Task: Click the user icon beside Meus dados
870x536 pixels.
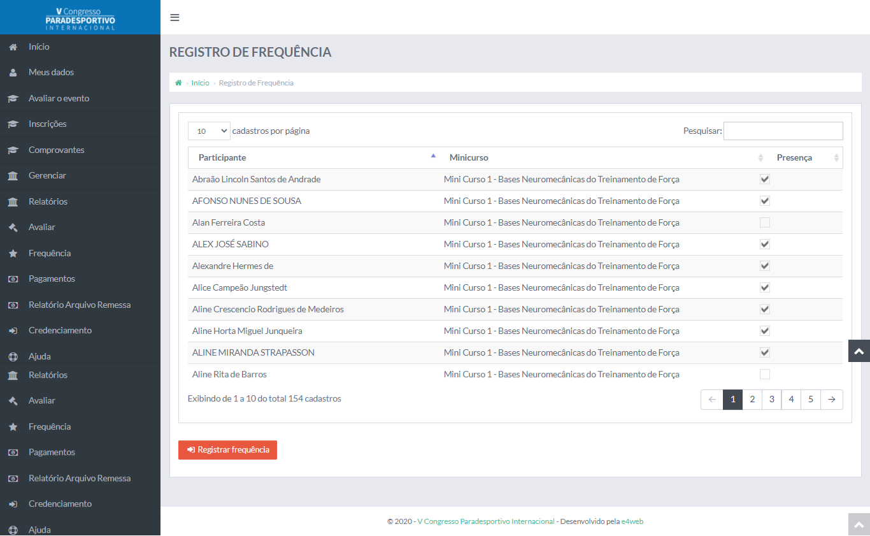Action: coord(13,73)
